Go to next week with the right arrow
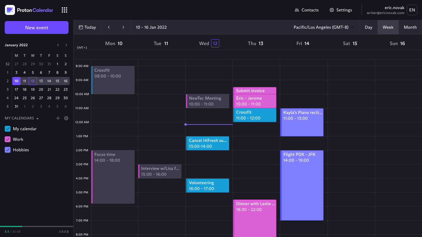 123,27
